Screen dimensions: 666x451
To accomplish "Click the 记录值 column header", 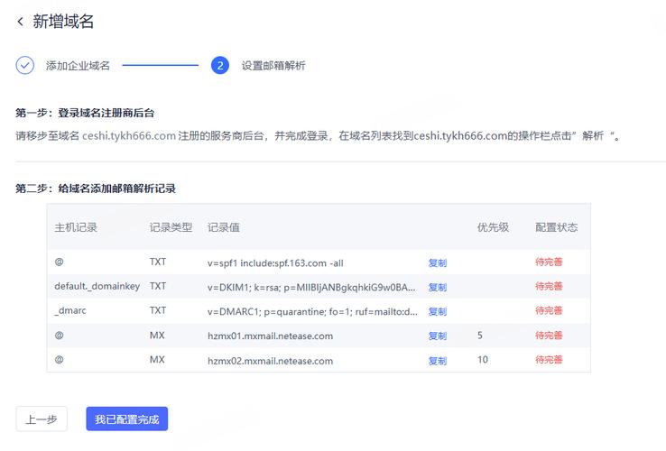I will [x=223, y=227].
